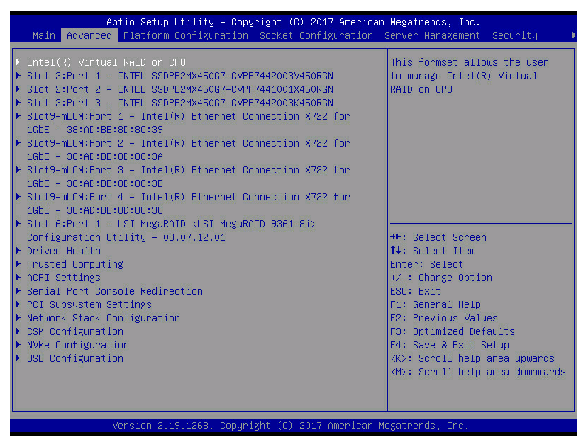
Task: Open the Main tab
Action: [x=44, y=35]
